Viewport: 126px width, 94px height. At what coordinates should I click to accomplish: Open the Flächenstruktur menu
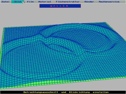coord(68,2)
